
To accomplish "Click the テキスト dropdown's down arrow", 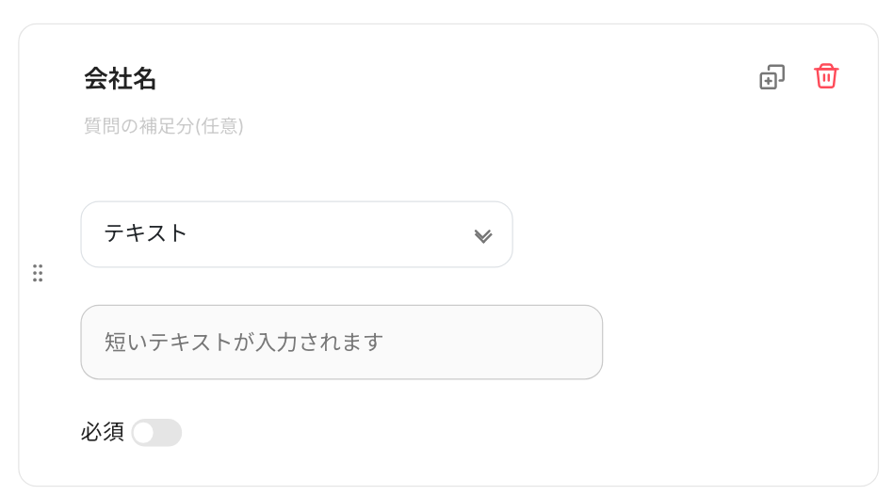I will click(483, 235).
